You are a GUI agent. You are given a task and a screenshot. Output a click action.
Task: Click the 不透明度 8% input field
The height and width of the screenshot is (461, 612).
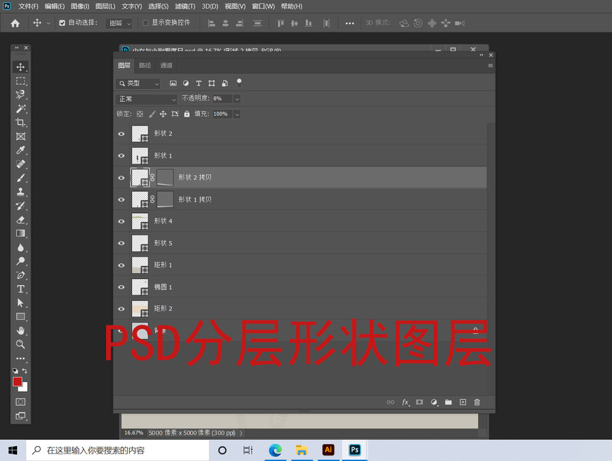(x=222, y=99)
